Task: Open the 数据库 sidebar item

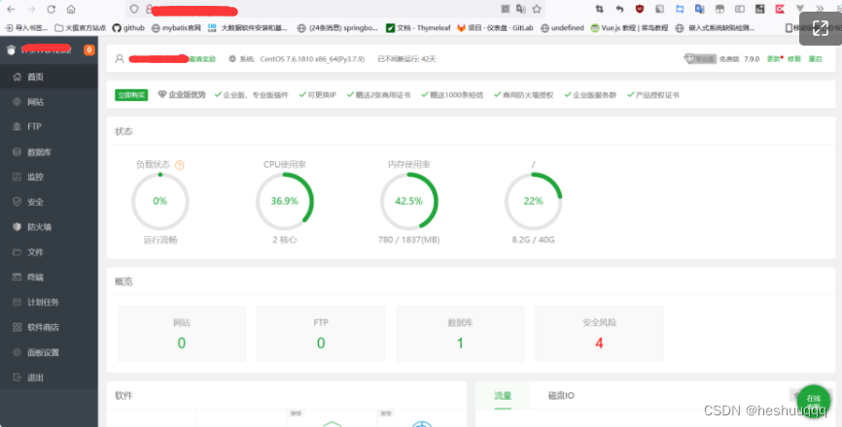Action: coord(49,152)
